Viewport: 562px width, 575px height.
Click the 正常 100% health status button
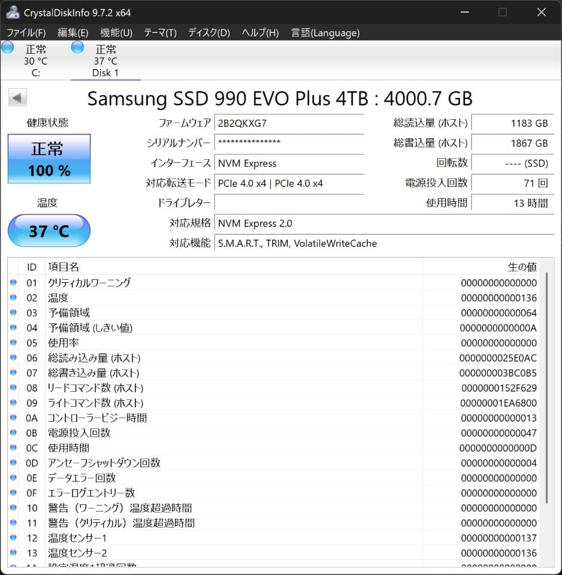tap(49, 158)
